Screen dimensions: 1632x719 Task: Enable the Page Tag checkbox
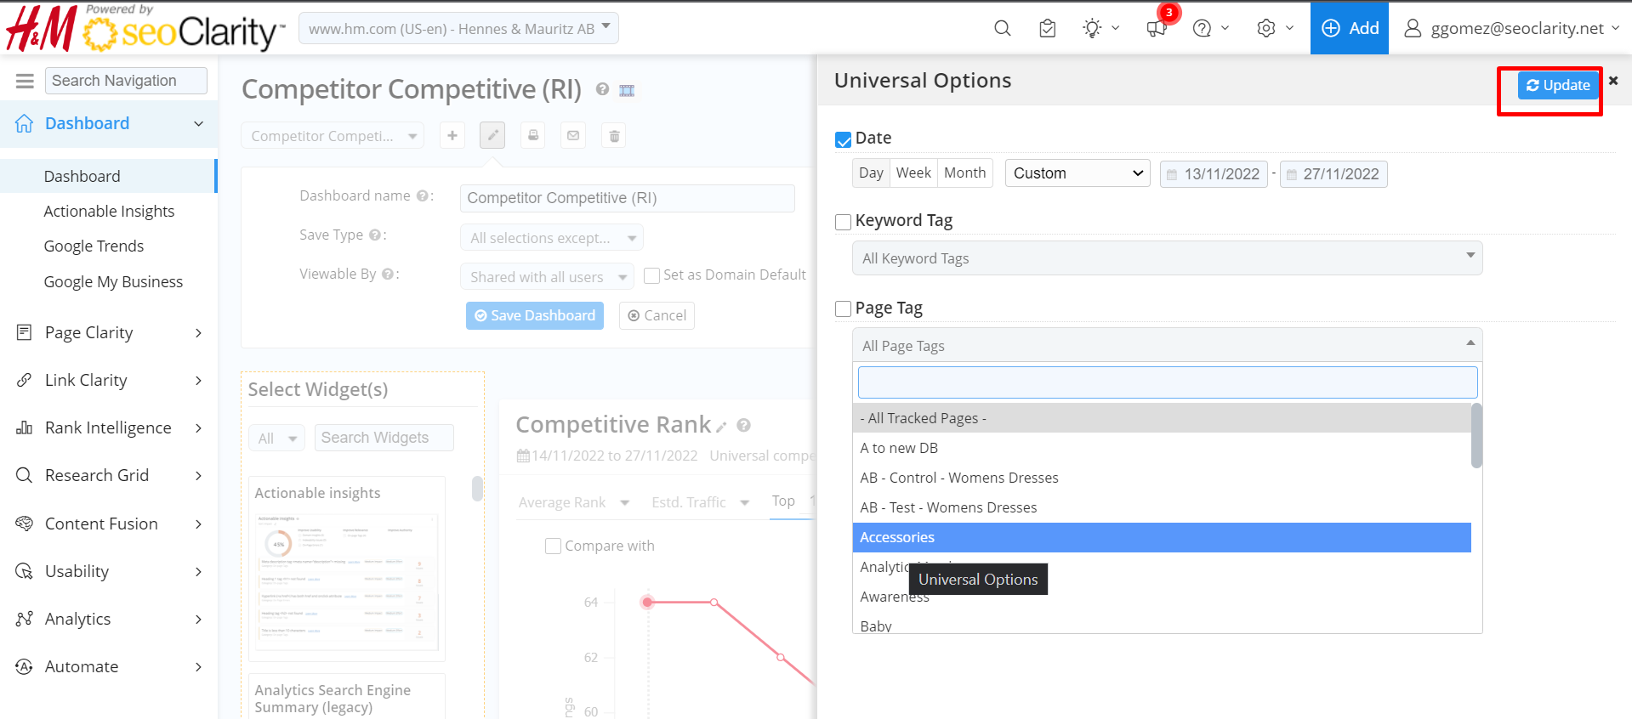pyautogui.click(x=844, y=309)
